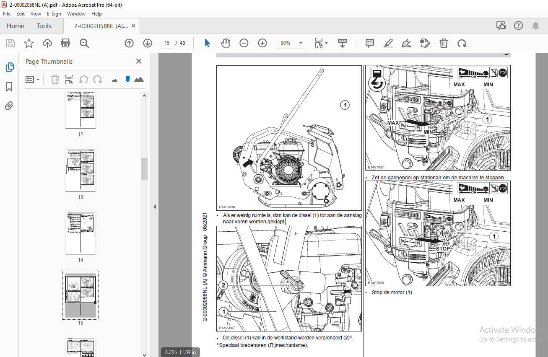
Task: Click the text 'Stop de motor (1).'
Action: (392, 292)
